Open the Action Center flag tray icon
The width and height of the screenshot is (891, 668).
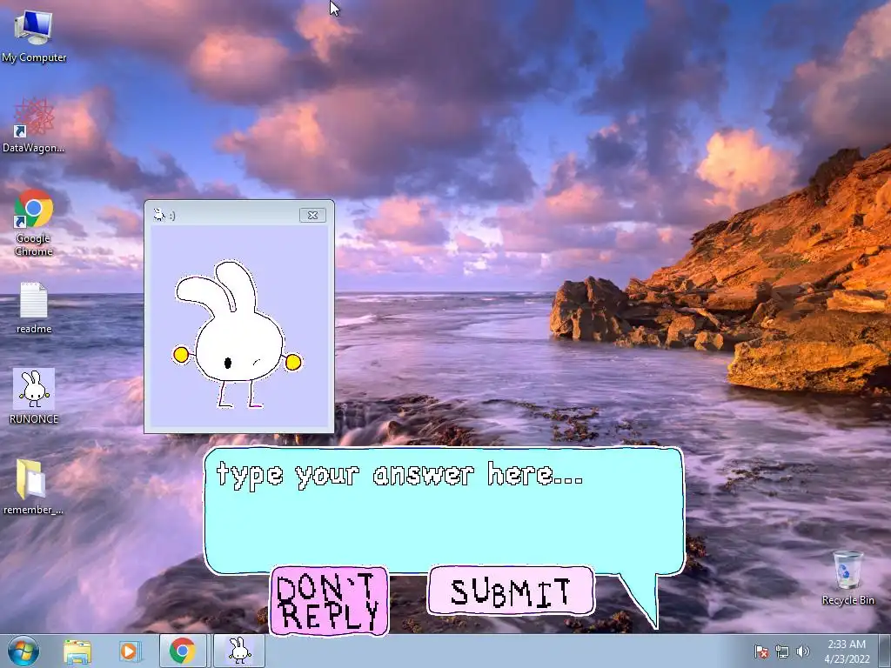coord(760,652)
